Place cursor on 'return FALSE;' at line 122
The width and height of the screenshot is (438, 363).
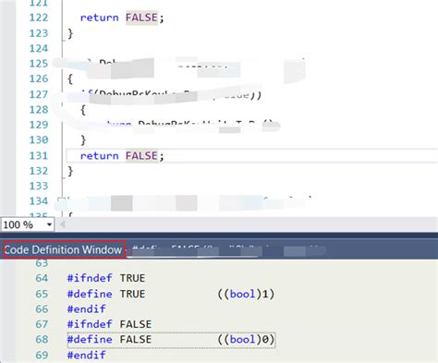click(122, 18)
